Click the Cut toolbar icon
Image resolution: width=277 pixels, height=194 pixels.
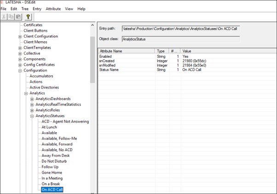click(4, 17)
